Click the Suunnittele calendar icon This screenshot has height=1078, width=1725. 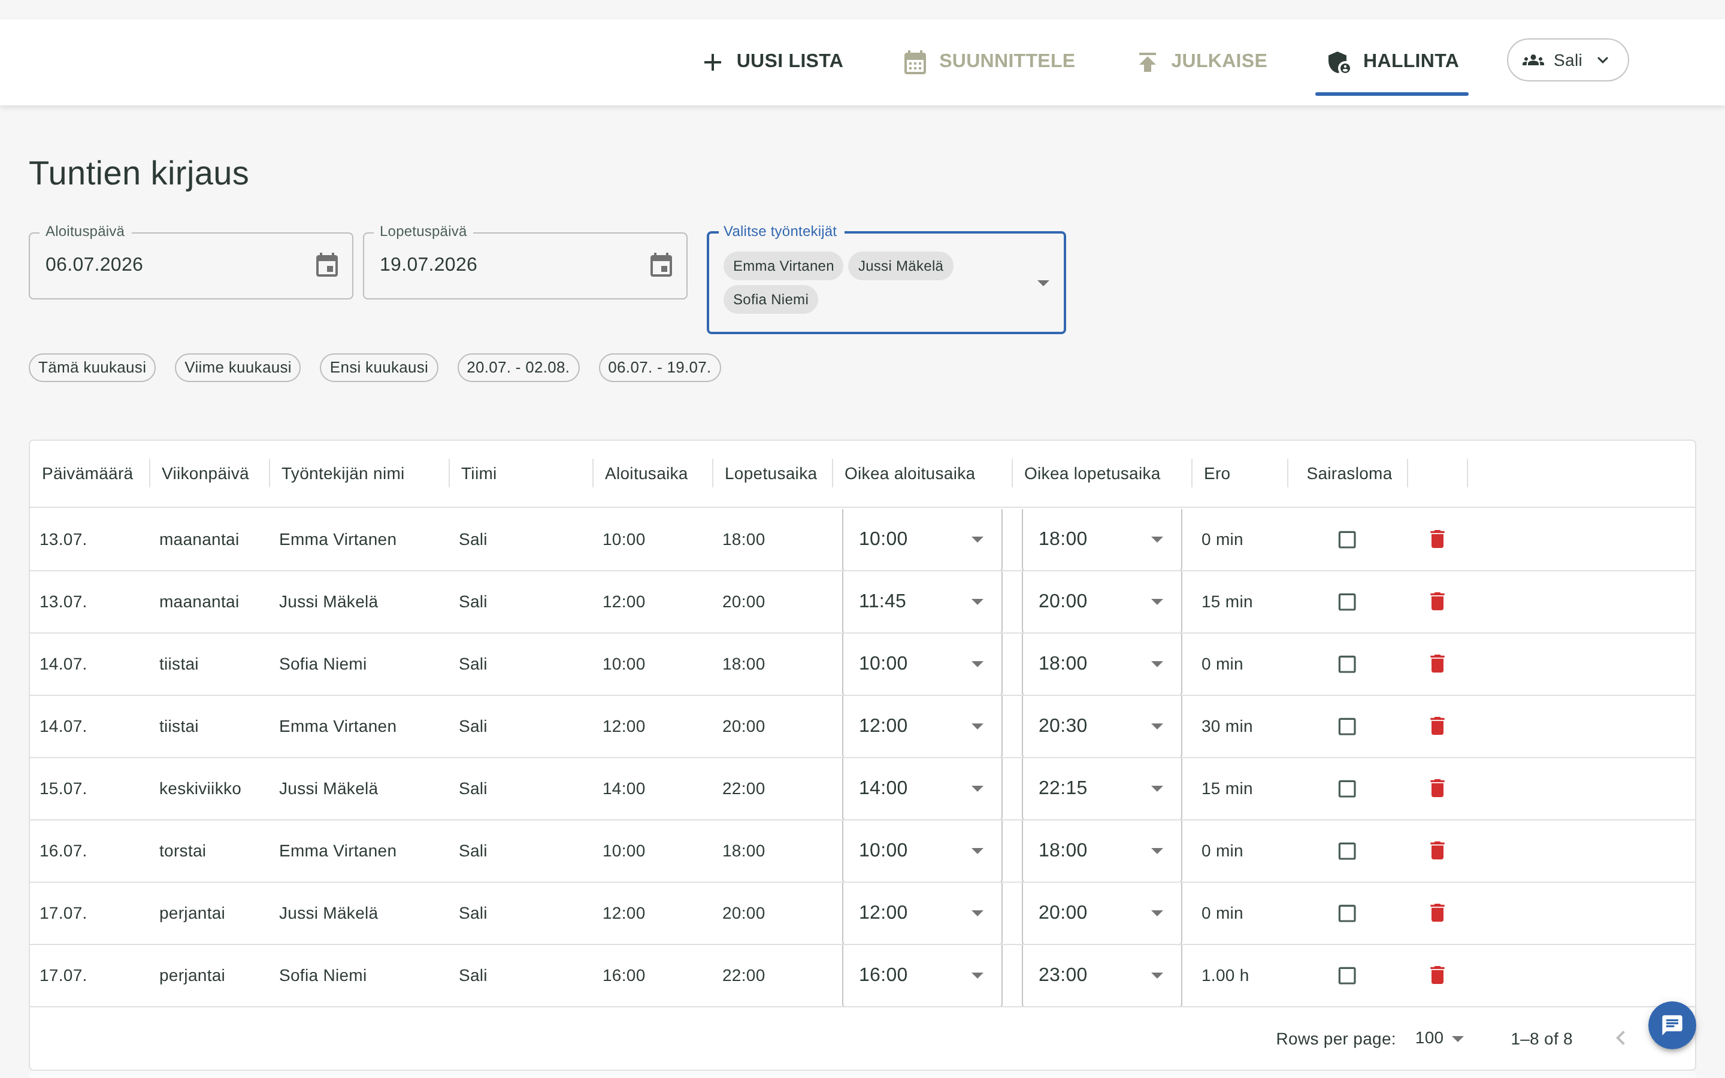pos(915,62)
